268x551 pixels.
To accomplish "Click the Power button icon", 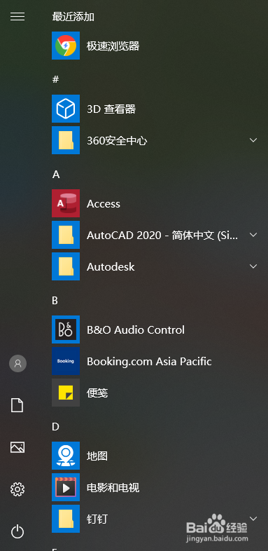I will click(17, 531).
